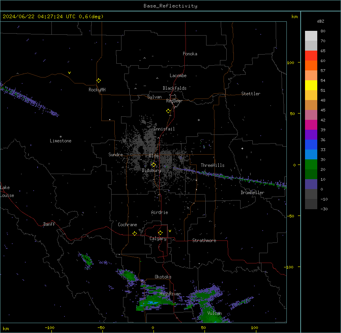Click the Strathmore label
341x333 pixels.
pyautogui.click(x=204, y=240)
